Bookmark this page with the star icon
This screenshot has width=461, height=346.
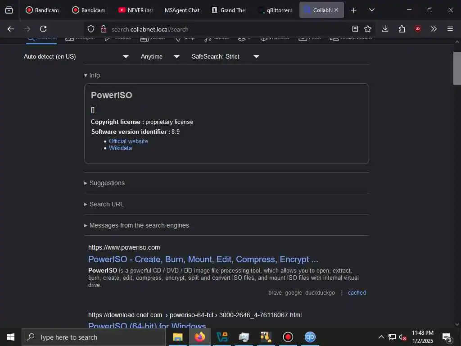367,29
